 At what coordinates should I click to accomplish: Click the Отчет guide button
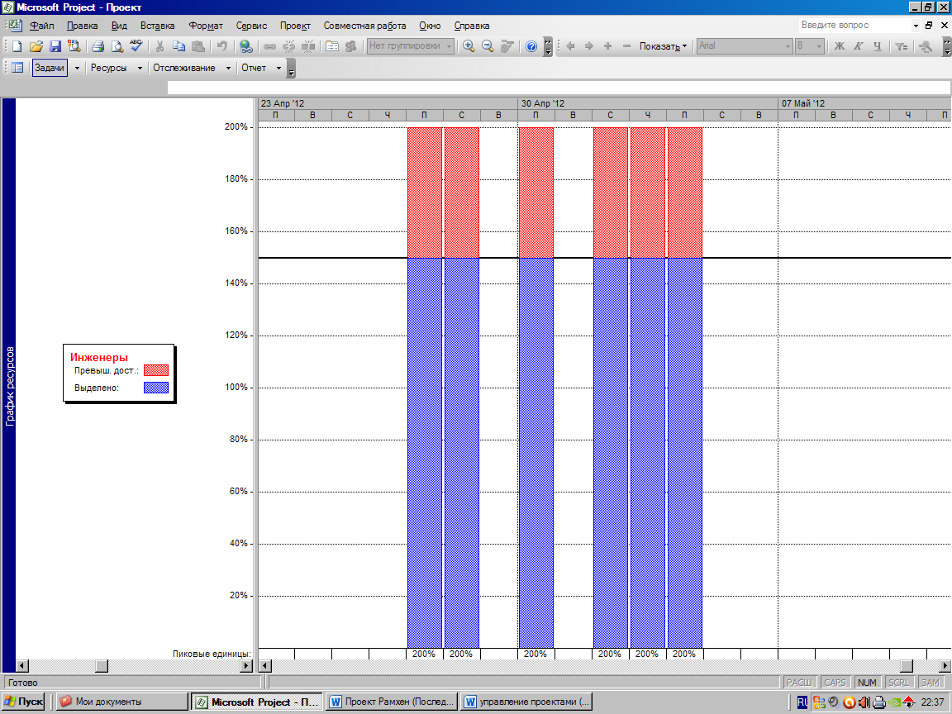coord(254,68)
